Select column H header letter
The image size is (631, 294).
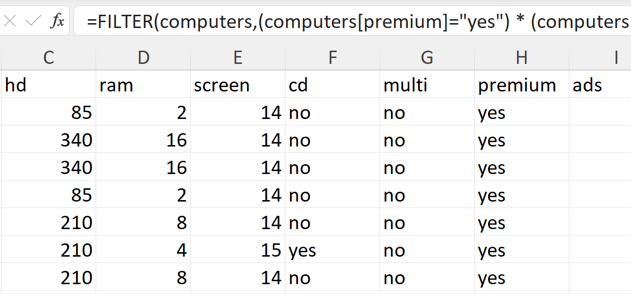click(x=522, y=58)
